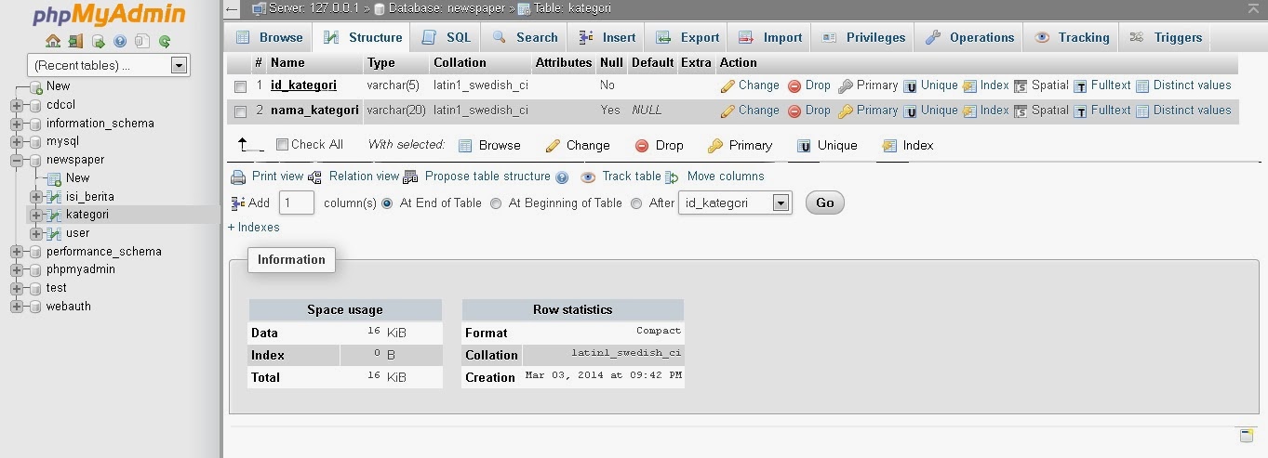Tick the checkbox for id_kategori row
Image resolution: width=1268 pixels, height=458 pixels.
[x=240, y=86]
